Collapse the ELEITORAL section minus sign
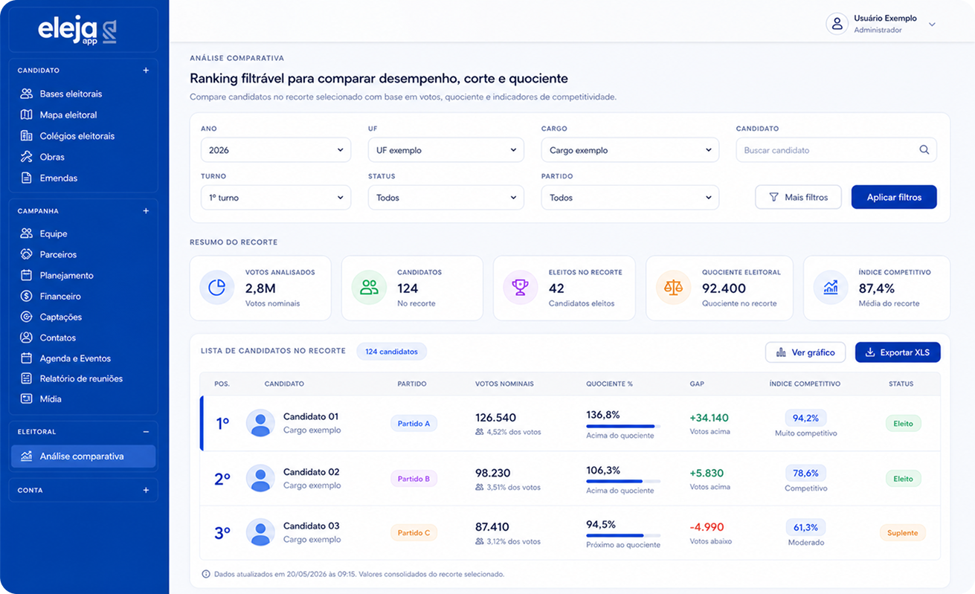975x594 pixels. pyautogui.click(x=146, y=432)
